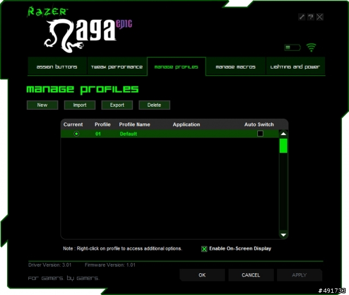Viewport: 349px width, 295px height.
Task: Switch to the Assign Buttons tab
Action: 57,66
